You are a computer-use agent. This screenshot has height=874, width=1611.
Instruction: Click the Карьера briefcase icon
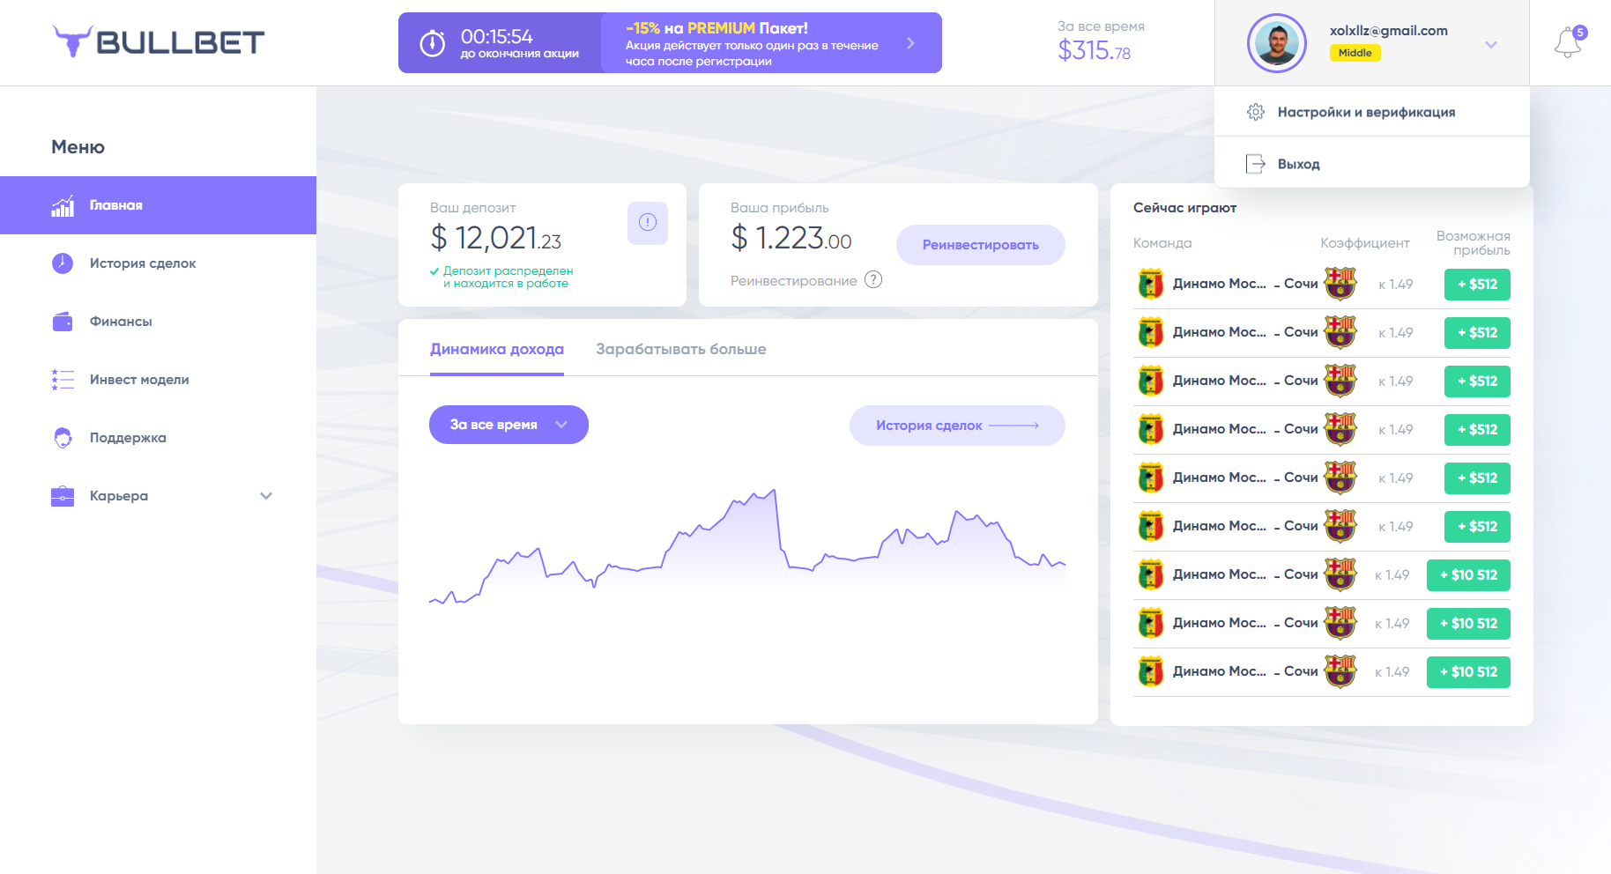click(x=63, y=496)
